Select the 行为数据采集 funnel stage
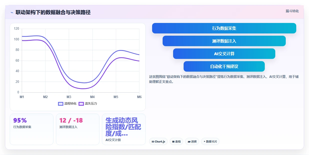 (224, 28)
